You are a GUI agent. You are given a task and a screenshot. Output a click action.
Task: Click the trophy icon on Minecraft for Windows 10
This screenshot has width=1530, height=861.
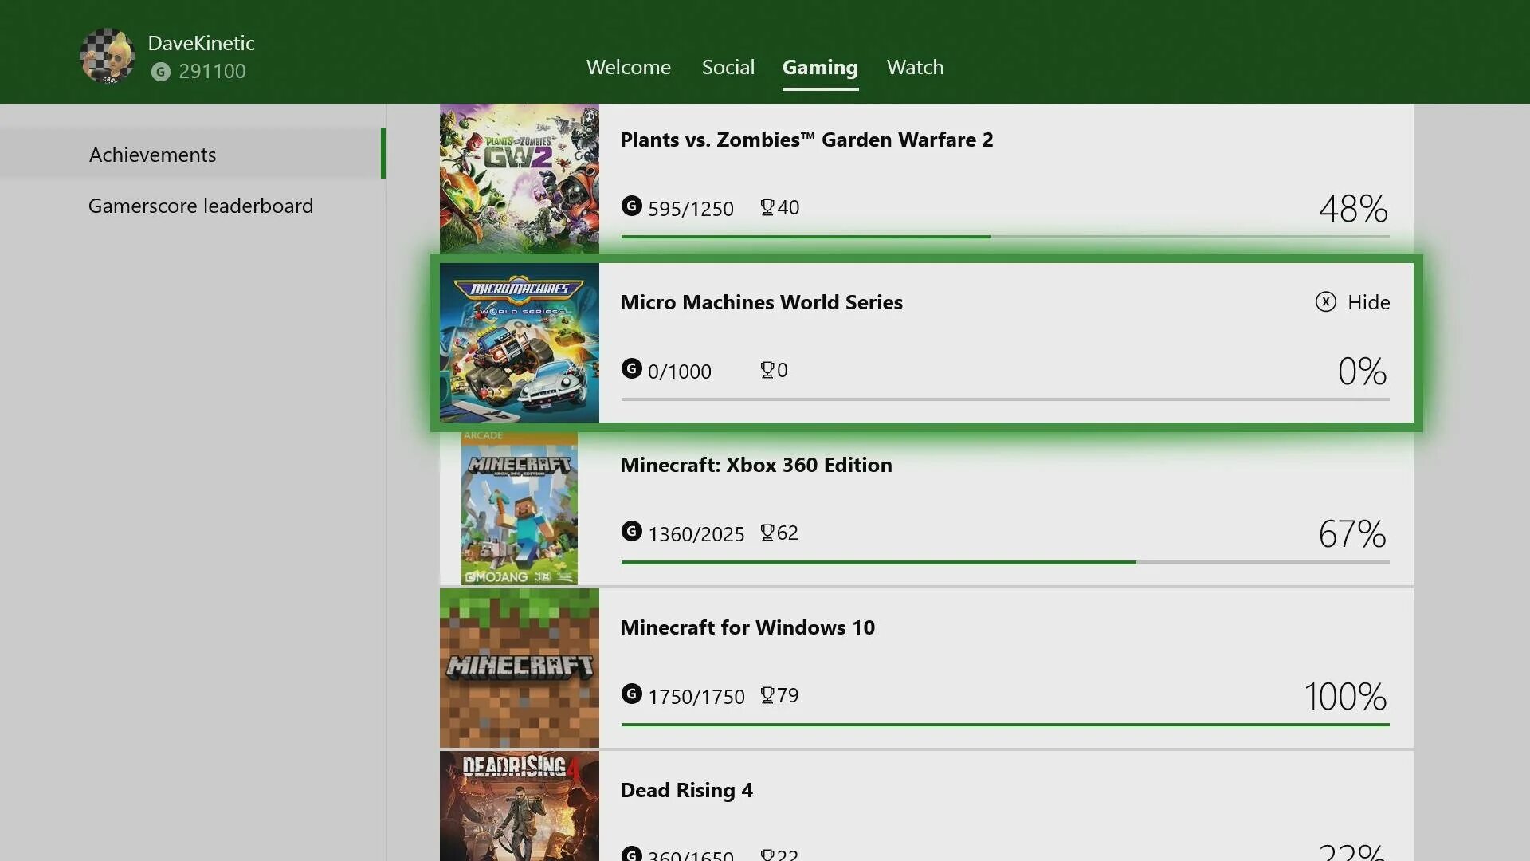pos(766,694)
